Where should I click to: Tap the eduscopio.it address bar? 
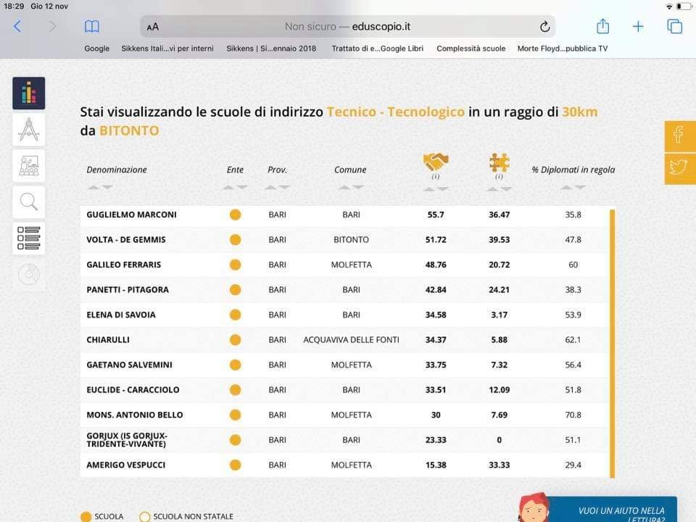click(347, 27)
